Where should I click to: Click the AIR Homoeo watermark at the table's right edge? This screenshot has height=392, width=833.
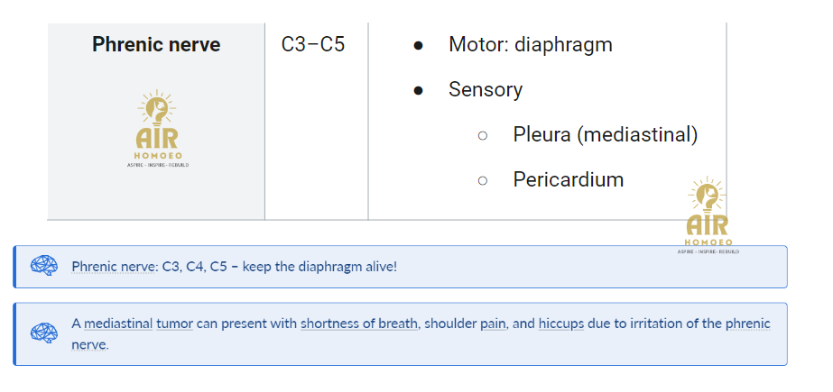click(x=708, y=215)
